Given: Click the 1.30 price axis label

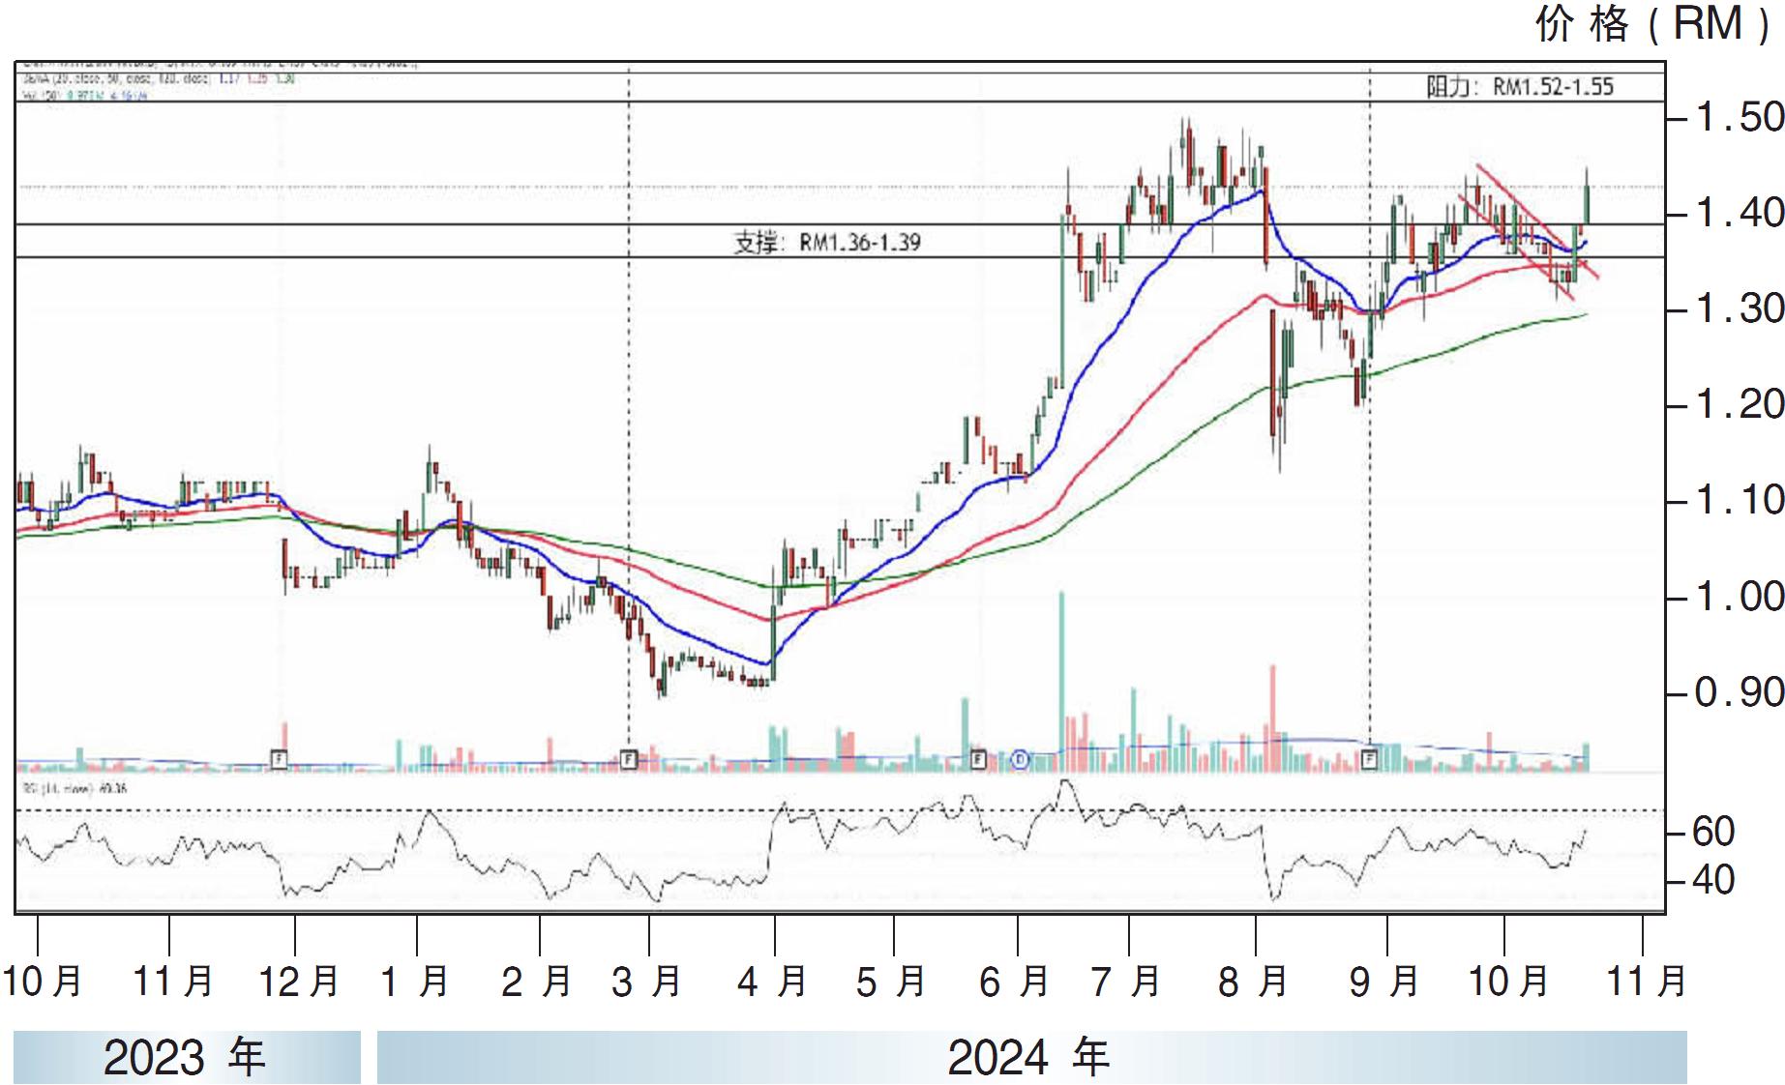Looking at the screenshot, I should click(1740, 308).
